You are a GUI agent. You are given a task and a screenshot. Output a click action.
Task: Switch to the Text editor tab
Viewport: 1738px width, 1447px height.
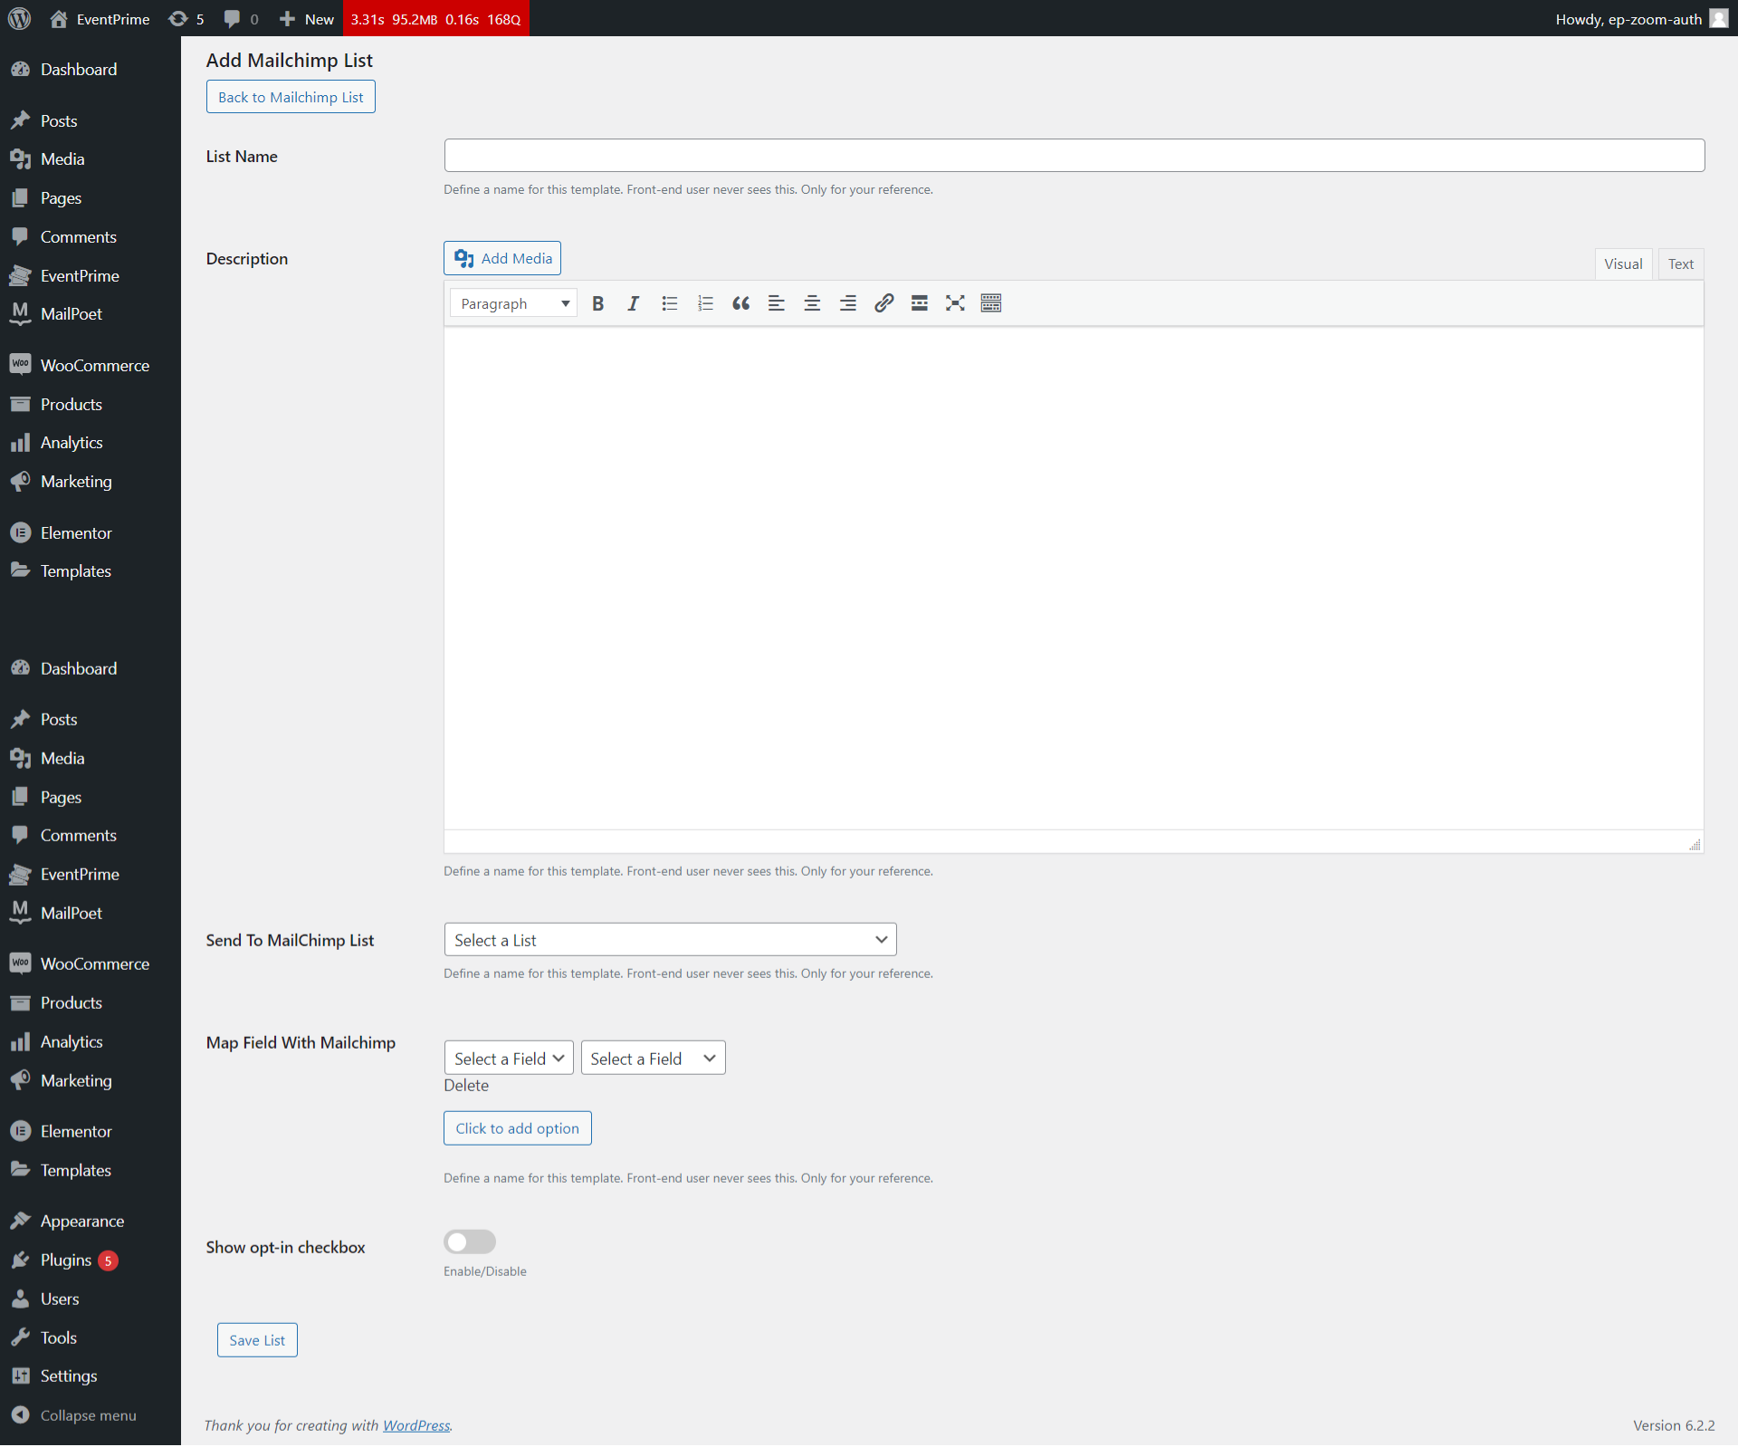[x=1680, y=264]
